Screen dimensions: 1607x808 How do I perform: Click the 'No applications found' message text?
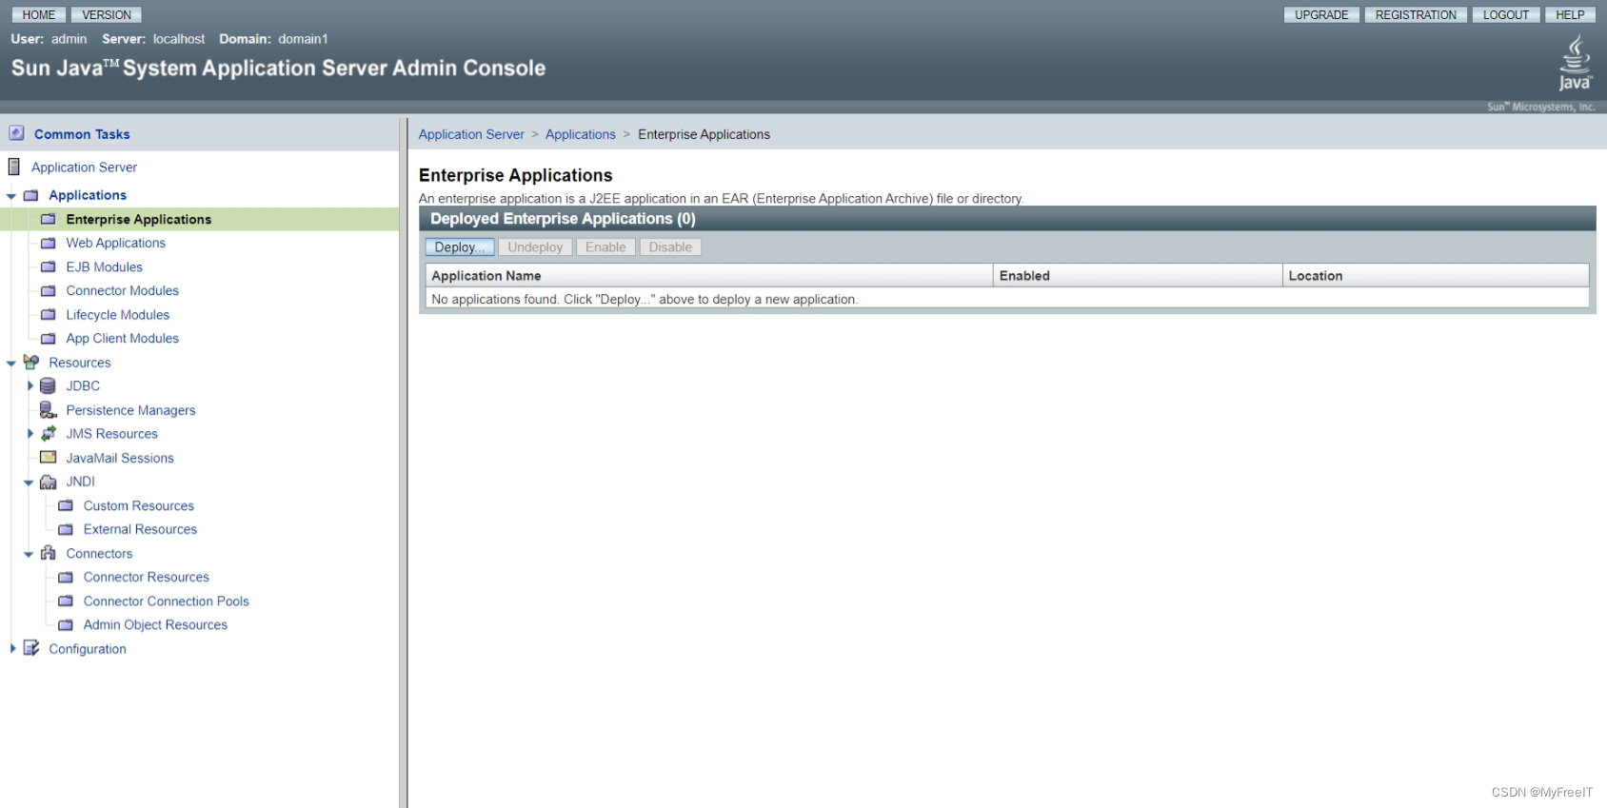645,299
